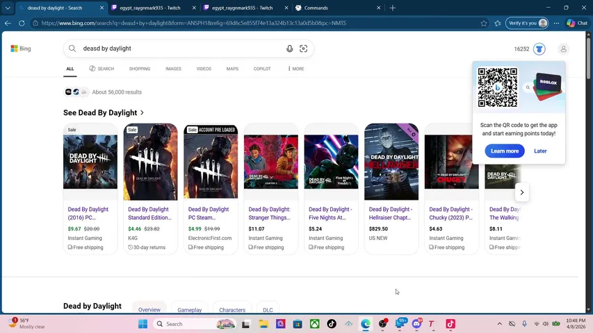Screen dimensions: 593x333
Task: Open COPILOT search tab
Action: point(262,69)
